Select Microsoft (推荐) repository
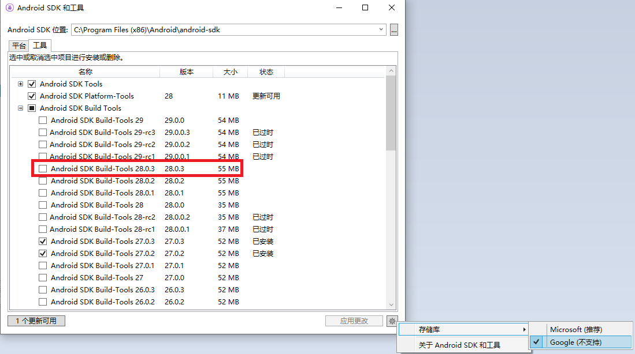Viewport: 635px width, 354px height. [x=581, y=330]
